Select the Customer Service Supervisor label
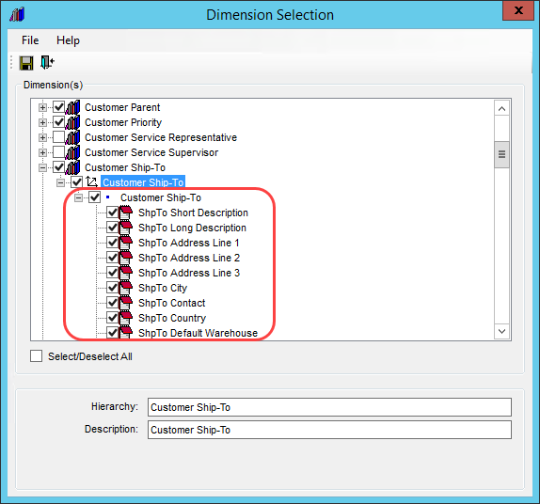540x504 pixels. click(x=151, y=152)
